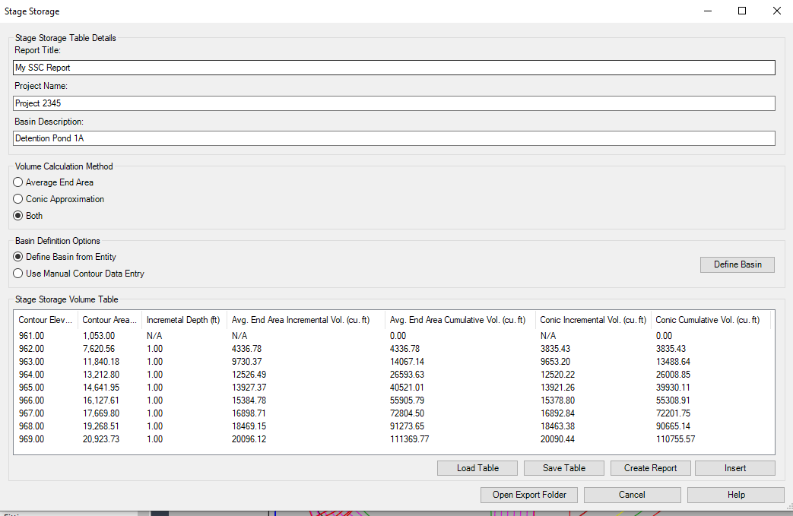This screenshot has width=793, height=516.
Task: Click the Define Basin button
Action: (x=737, y=264)
